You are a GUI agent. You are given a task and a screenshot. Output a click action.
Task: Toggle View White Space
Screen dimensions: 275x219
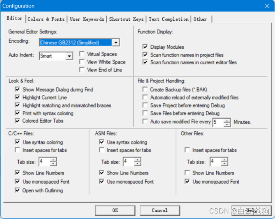[82, 62]
